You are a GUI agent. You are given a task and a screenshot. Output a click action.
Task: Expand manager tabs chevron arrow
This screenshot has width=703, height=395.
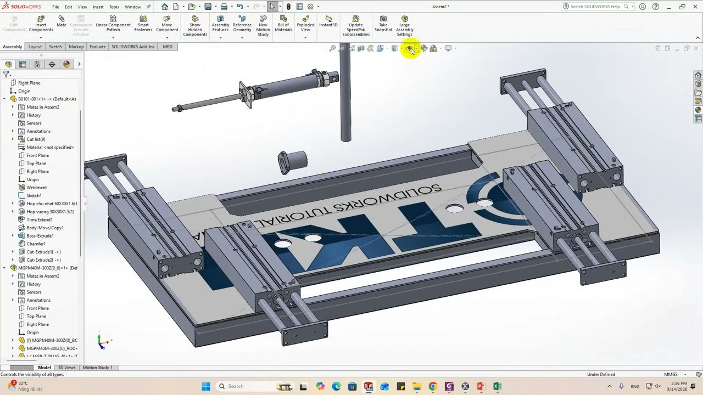(x=79, y=64)
